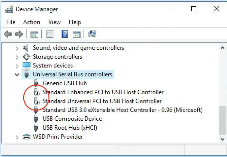Click the Show/Hide Action Pane icon

77,34
